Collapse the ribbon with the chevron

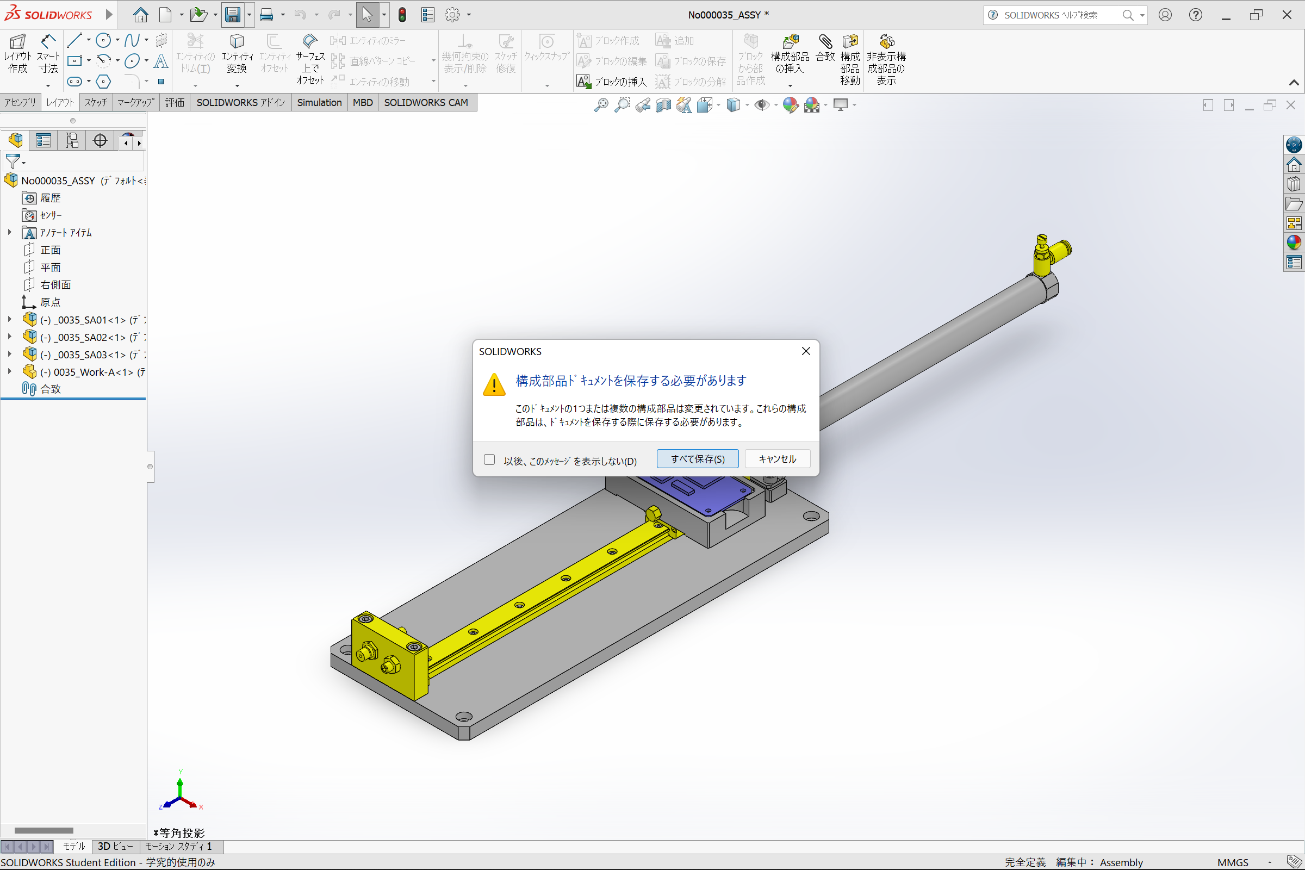[1294, 83]
